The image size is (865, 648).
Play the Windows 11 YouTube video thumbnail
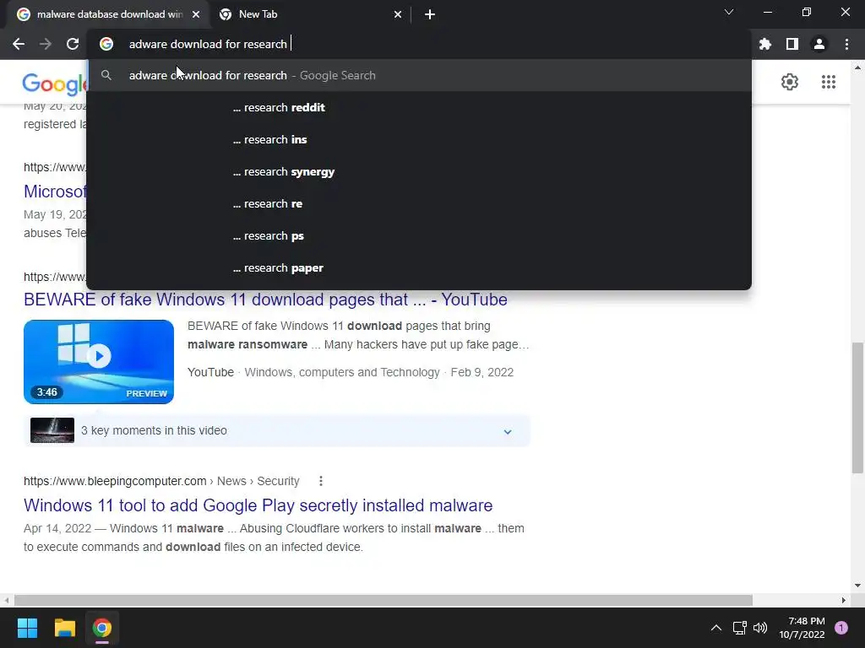(99, 361)
